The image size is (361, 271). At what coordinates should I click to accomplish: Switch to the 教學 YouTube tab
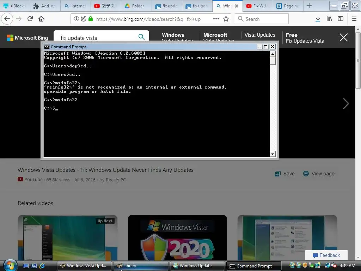pyautogui.click(x=106, y=6)
